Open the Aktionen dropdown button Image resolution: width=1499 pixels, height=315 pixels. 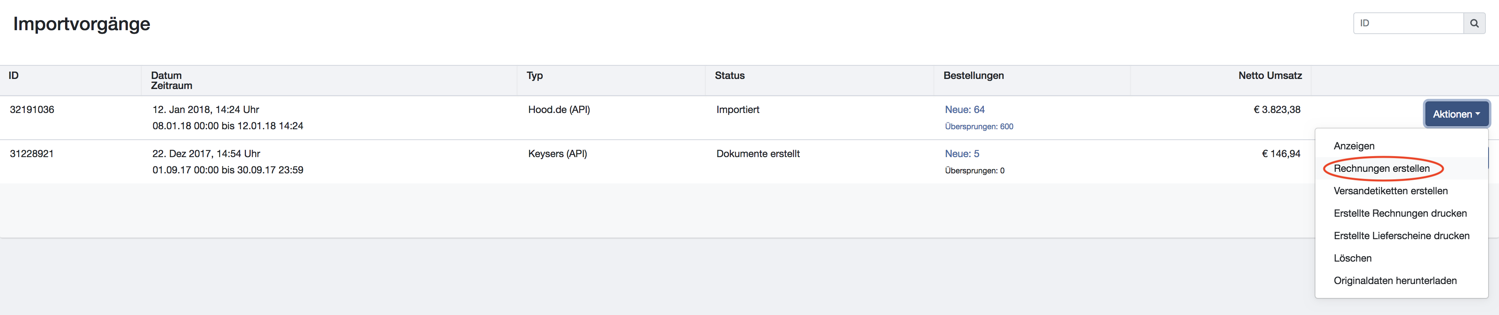[1456, 114]
